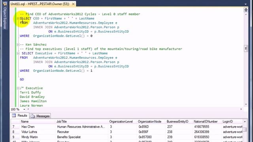
Task: Click the 'Terri Duffy' comment line
Action: pos(30,92)
